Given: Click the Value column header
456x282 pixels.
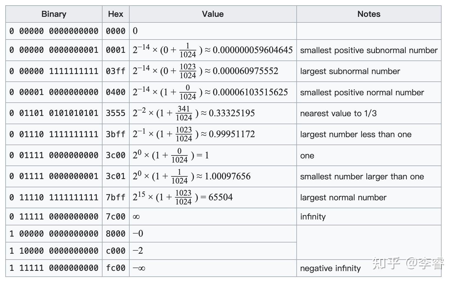Looking at the screenshot, I should coord(213,14).
